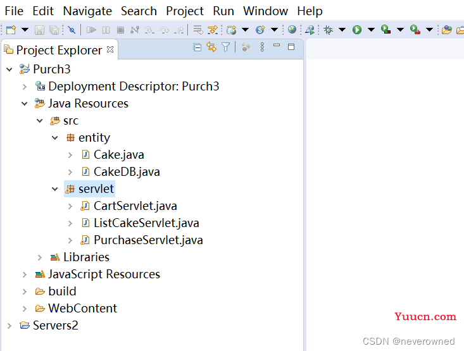Screen dimensions: 464x351
Task: Collapse the src folder node
Action: click(40, 121)
